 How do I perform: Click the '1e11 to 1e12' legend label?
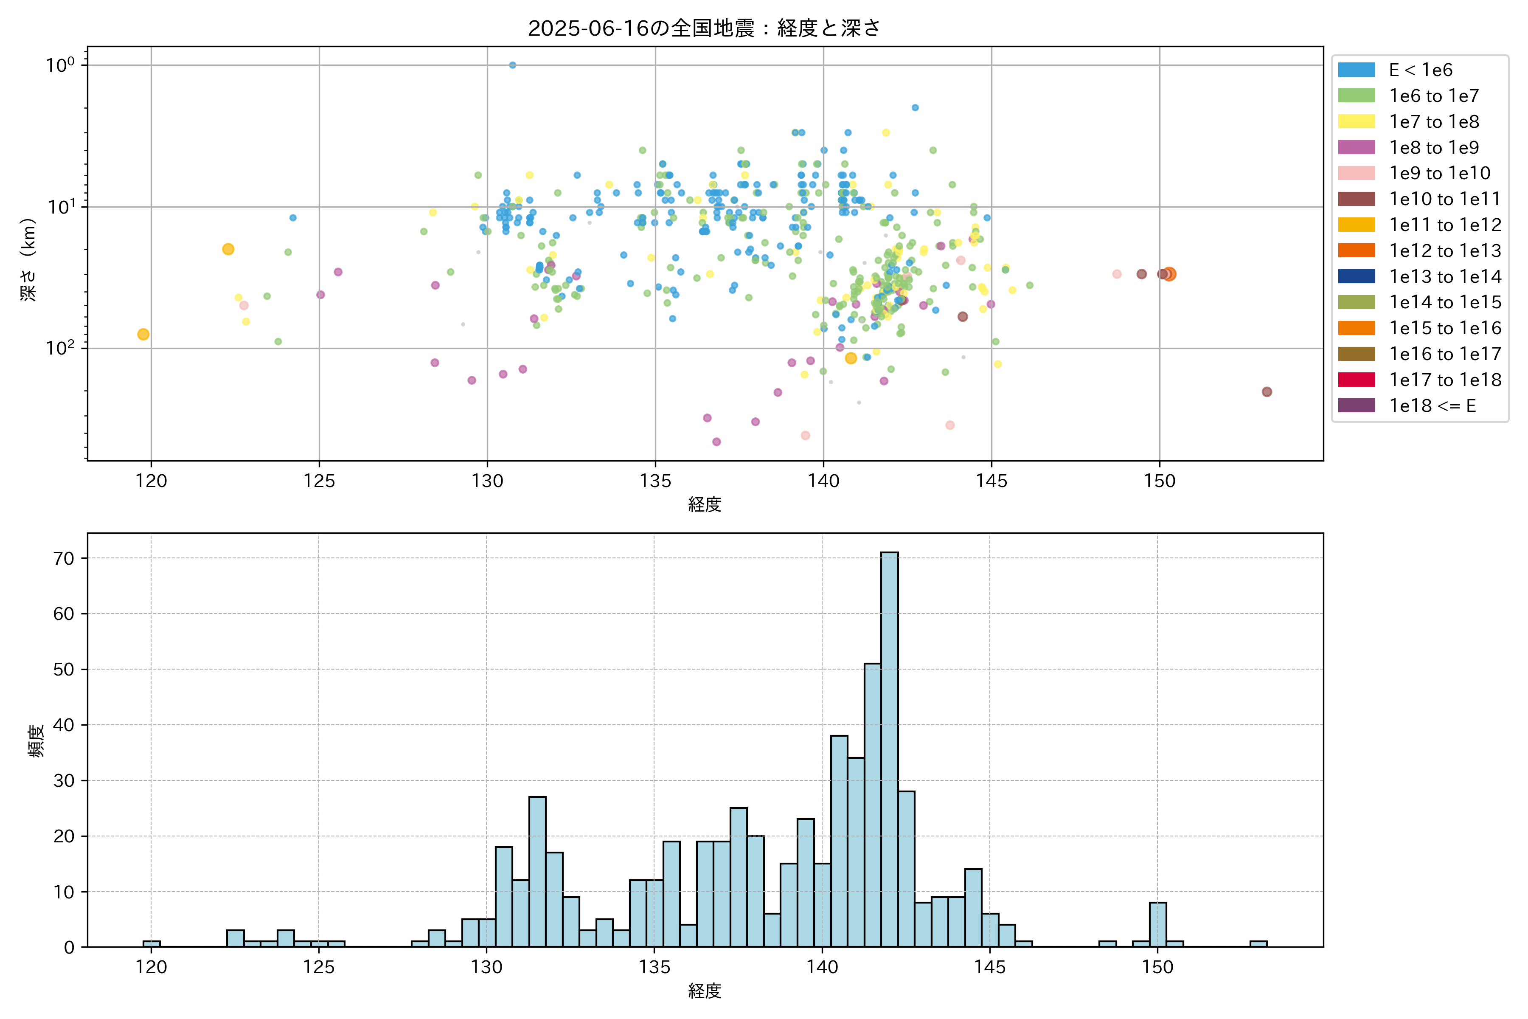point(1445,225)
